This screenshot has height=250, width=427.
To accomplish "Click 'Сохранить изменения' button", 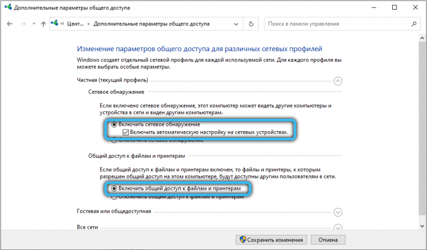I will click(x=271, y=240).
